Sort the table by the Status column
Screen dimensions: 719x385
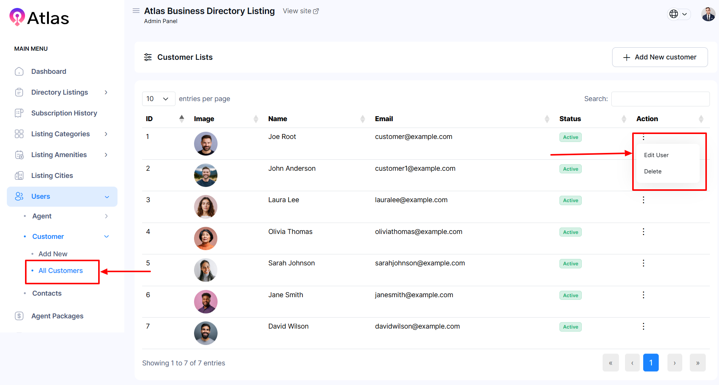click(591, 119)
